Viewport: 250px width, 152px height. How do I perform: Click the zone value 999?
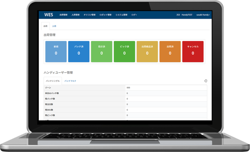[128, 88]
